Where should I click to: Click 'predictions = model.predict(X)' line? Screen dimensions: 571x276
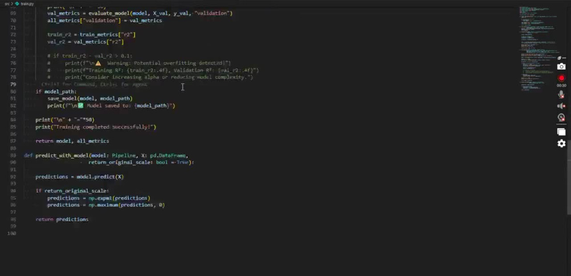pos(80,177)
